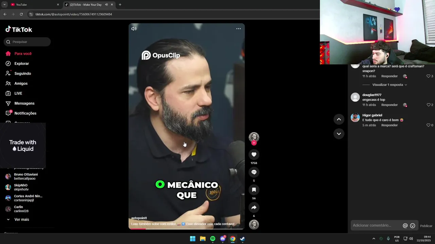Follow autopointt with red plus badge
The width and height of the screenshot is (435, 244).
(254, 143)
